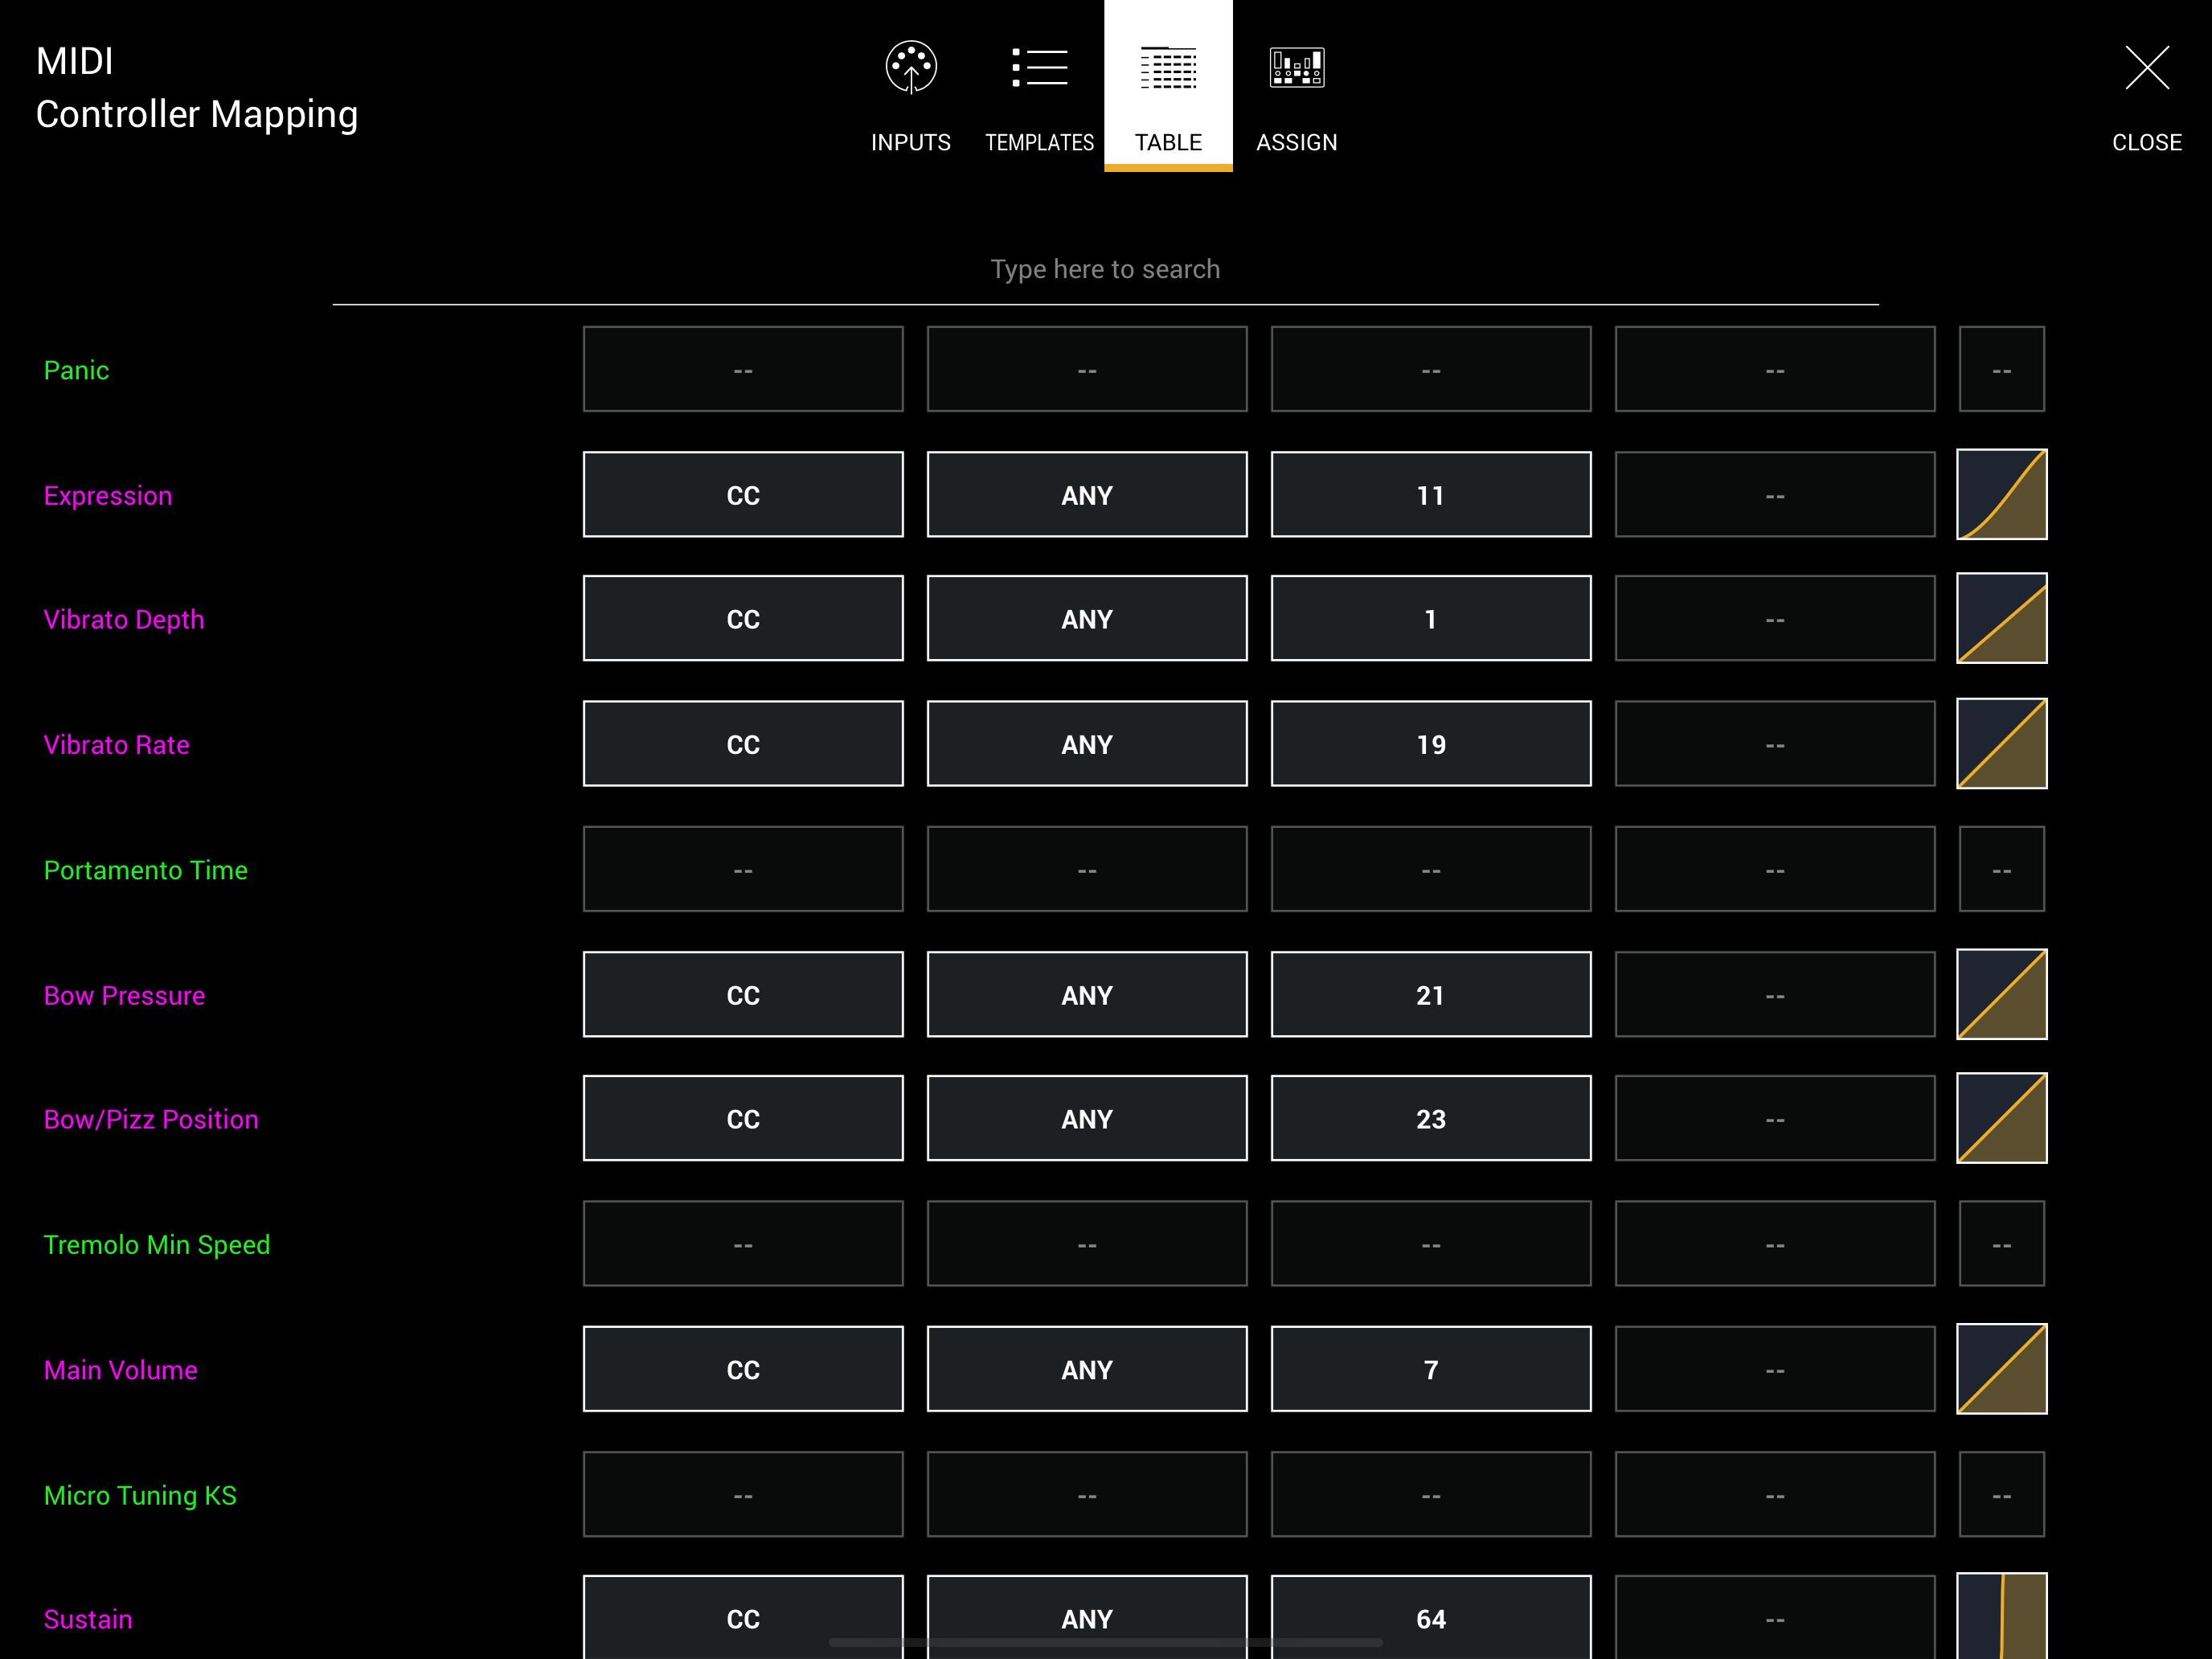This screenshot has width=2212, height=1659.
Task: Edit Main Volume controller number 7
Action: coord(1431,1369)
